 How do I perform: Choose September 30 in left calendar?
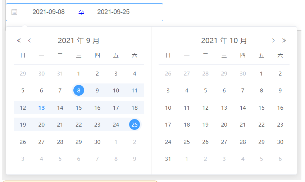pos(97,142)
